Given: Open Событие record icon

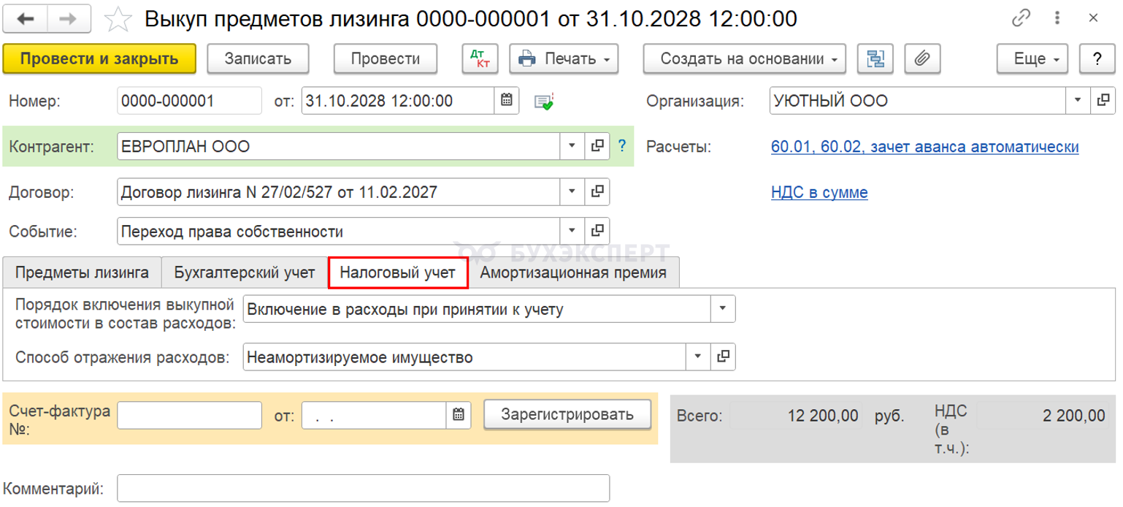Looking at the screenshot, I should [597, 232].
